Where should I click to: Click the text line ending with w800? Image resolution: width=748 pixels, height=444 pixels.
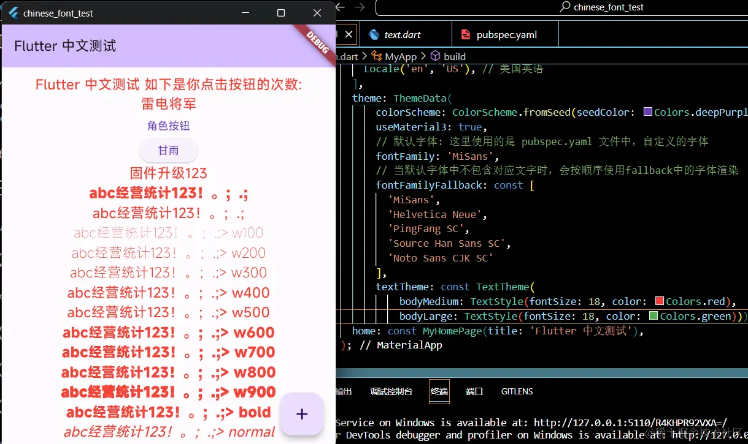(x=169, y=372)
